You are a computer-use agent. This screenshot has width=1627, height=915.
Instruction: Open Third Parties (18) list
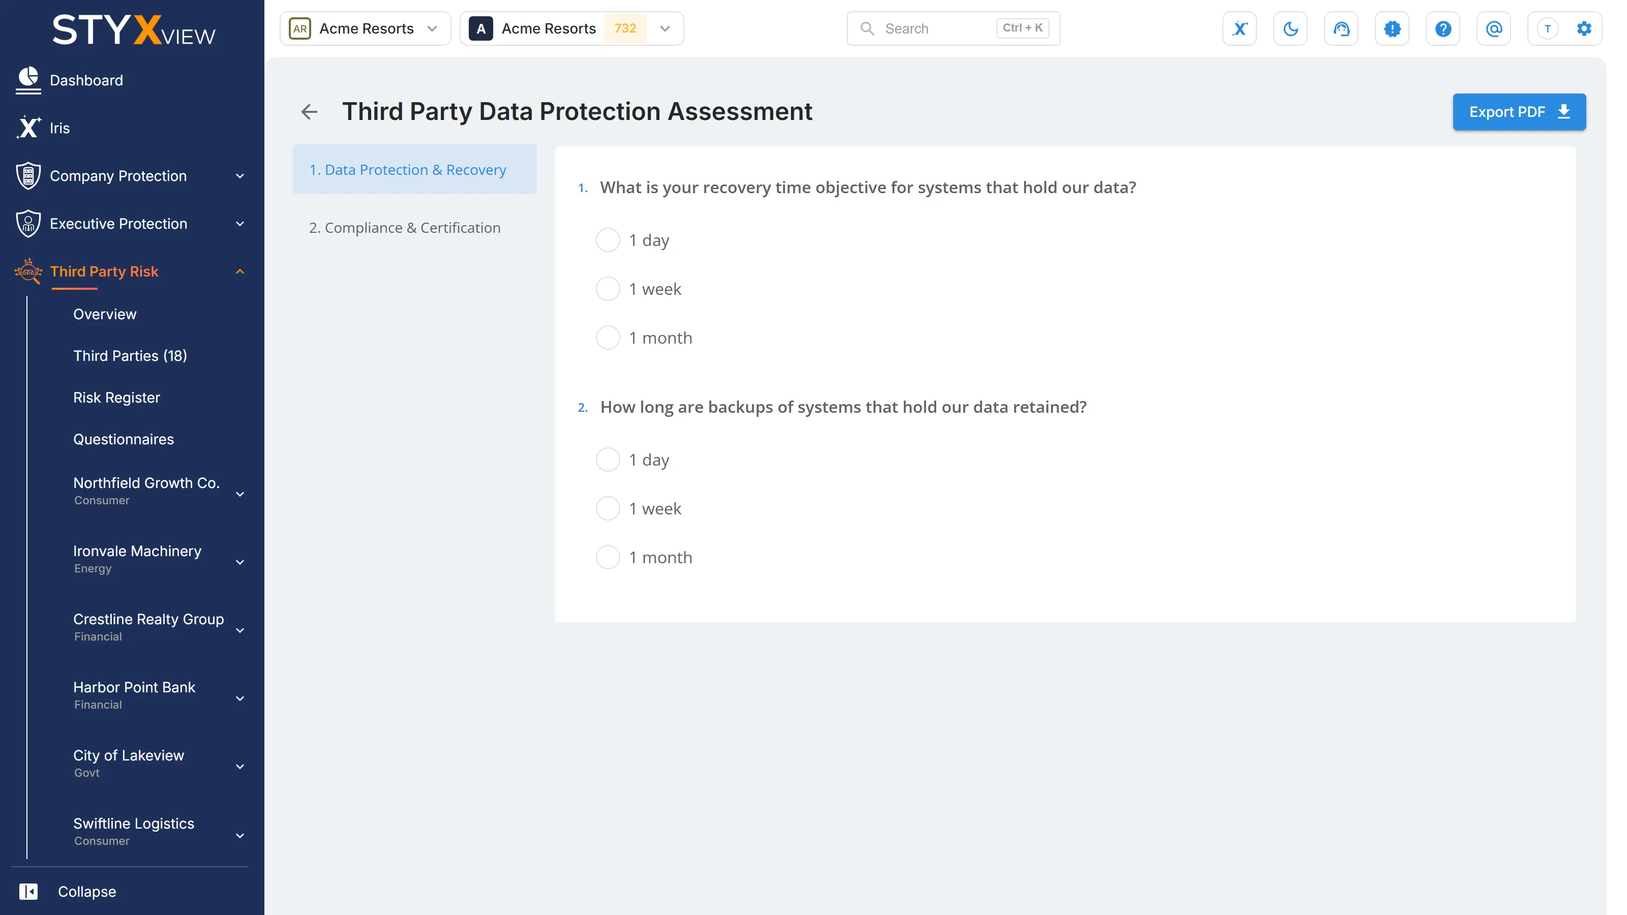click(x=130, y=355)
